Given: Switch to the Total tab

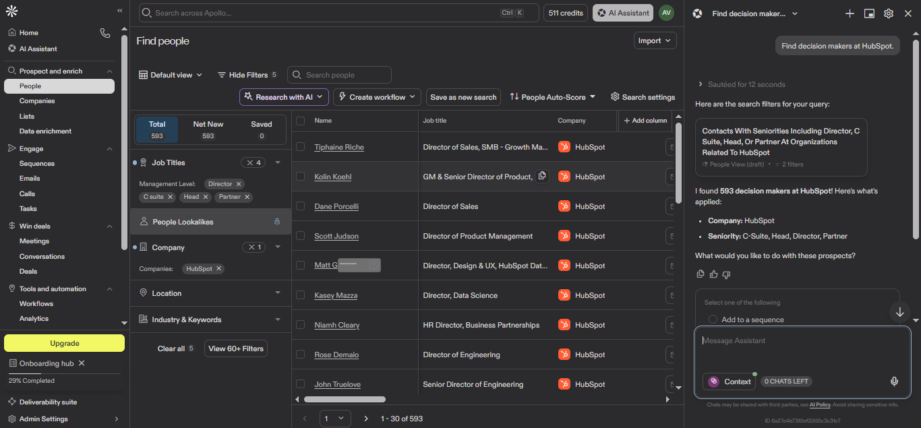Looking at the screenshot, I should pos(157,129).
